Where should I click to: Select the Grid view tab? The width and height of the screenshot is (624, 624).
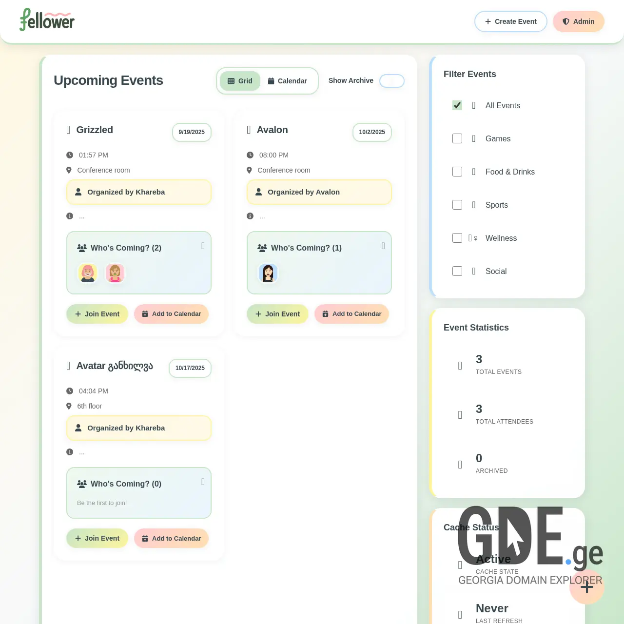(x=239, y=81)
